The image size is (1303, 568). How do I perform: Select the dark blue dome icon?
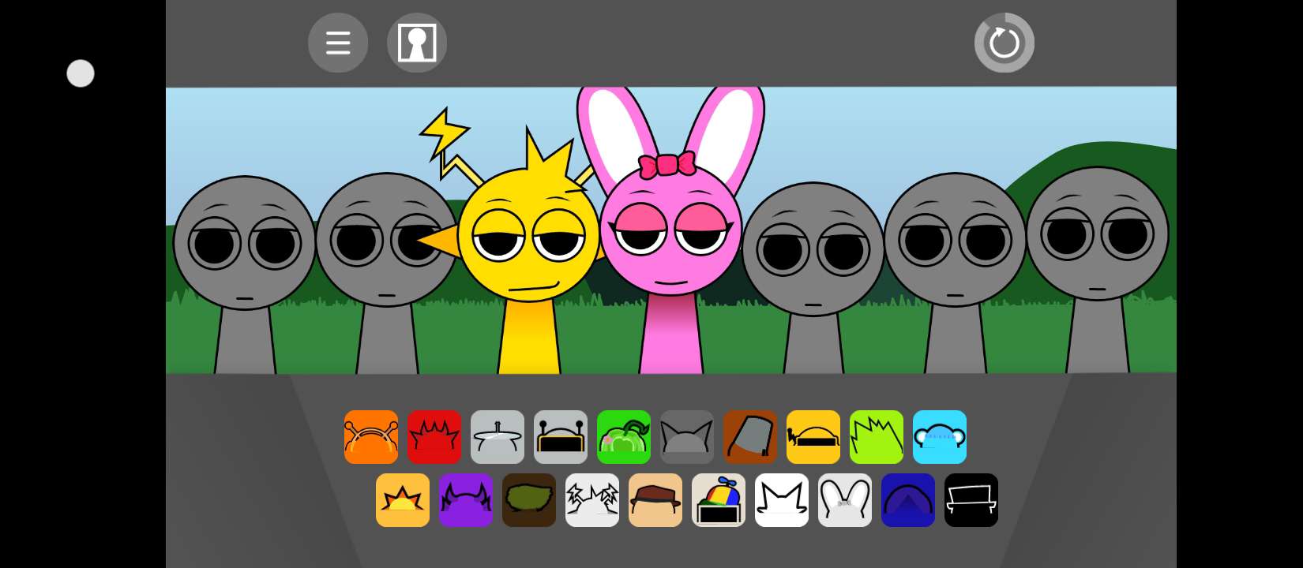click(x=908, y=500)
